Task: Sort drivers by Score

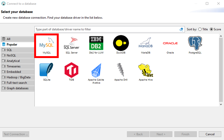Action: coord(215,29)
